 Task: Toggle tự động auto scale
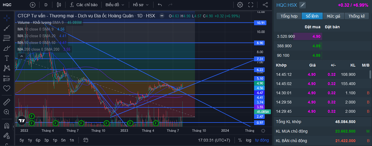click(x=262, y=140)
